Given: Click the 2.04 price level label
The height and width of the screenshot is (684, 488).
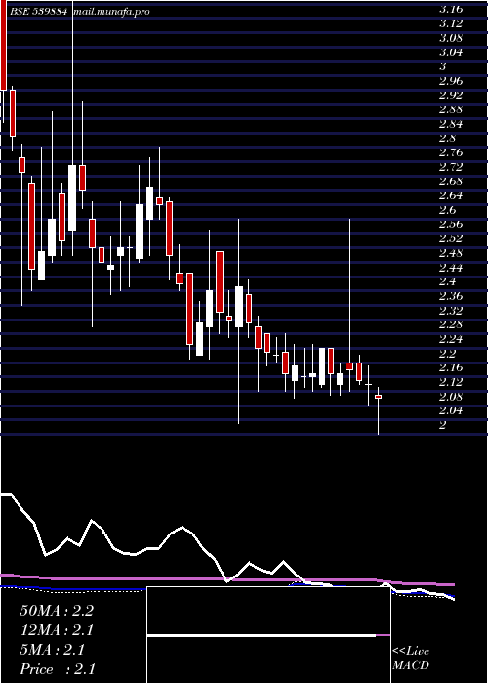Looking at the screenshot, I should coord(450,410).
